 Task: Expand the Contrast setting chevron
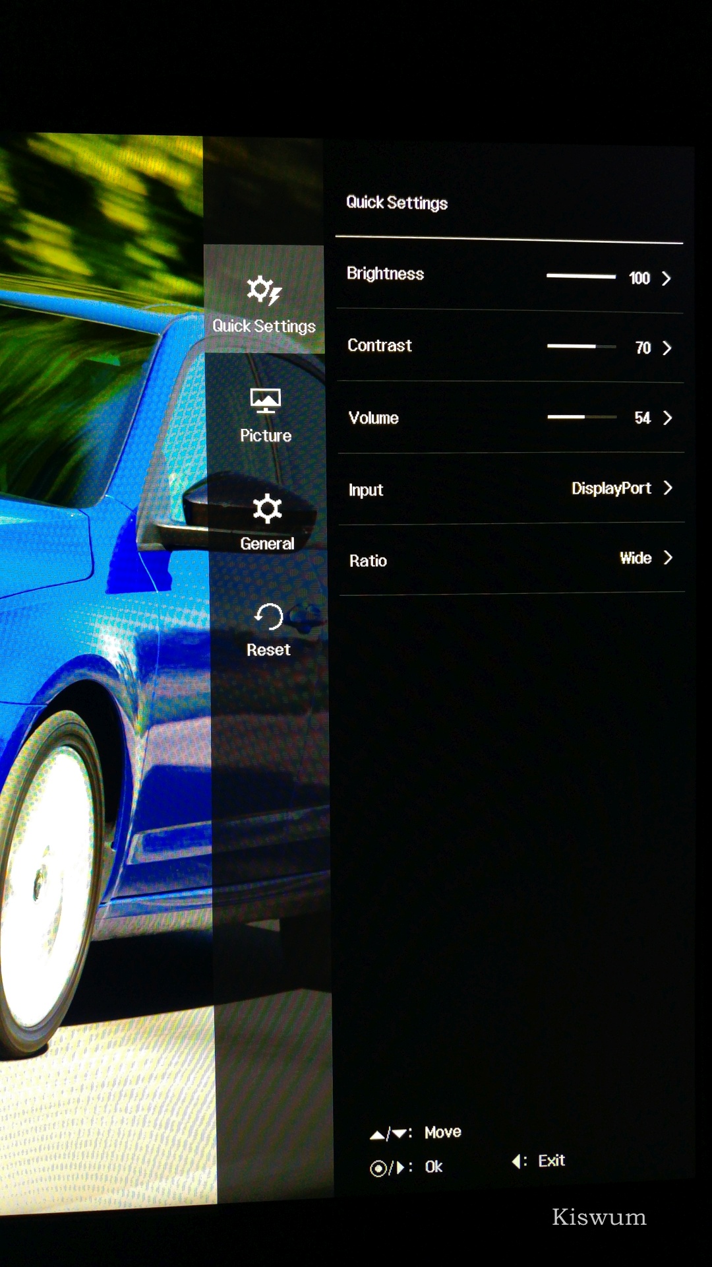coord(667,348)
